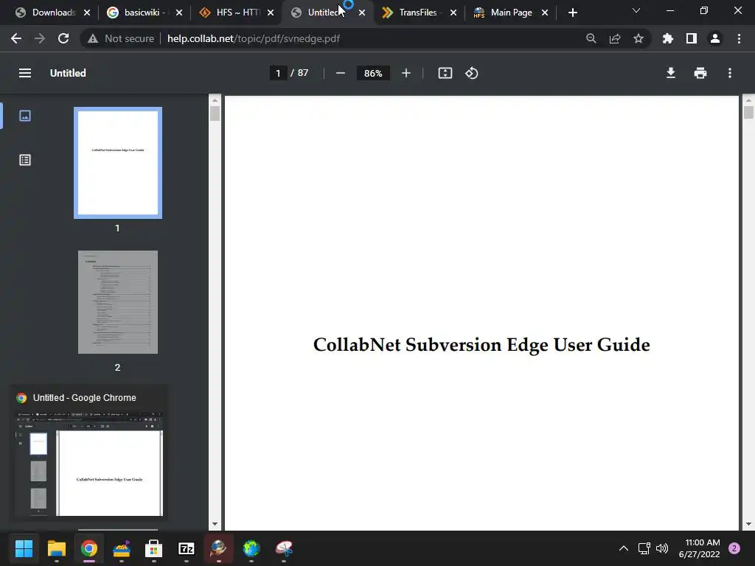
Task: Close the Main Page tab
Action: point(545,13)
